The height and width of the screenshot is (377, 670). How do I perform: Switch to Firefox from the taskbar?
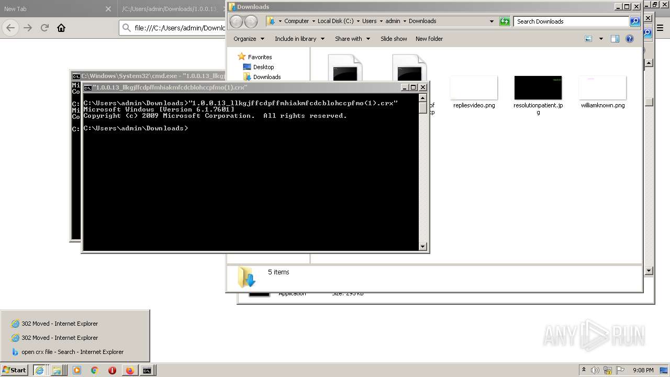click(130, 370)
